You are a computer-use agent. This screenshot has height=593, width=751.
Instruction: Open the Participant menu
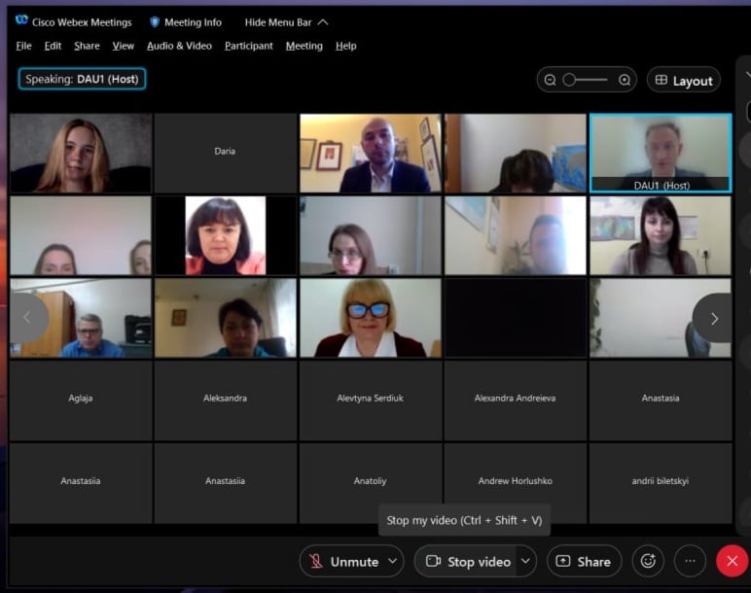pyautogui.click(x=249, y=46)
